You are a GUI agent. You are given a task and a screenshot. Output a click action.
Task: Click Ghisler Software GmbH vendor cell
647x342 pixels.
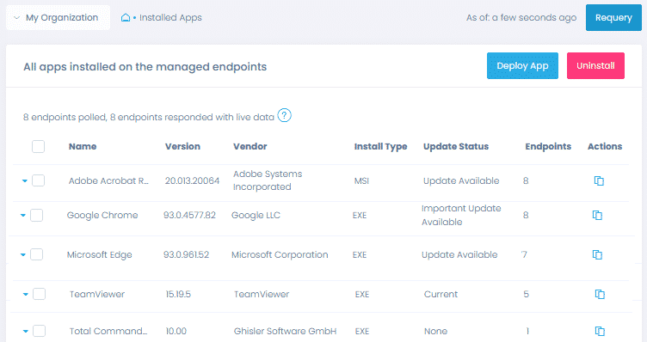point(285,331)
